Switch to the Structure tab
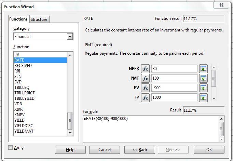Image resolution: width=233 pixels, height=161 pixels. coord(39,19)
